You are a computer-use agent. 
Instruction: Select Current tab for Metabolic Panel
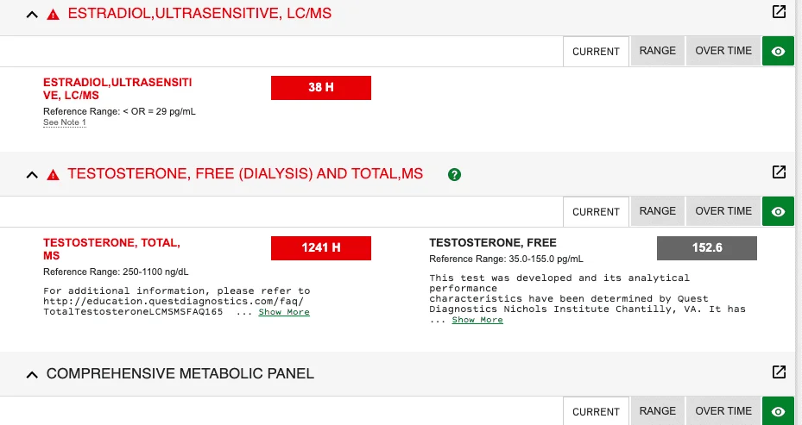coord(596,411)
